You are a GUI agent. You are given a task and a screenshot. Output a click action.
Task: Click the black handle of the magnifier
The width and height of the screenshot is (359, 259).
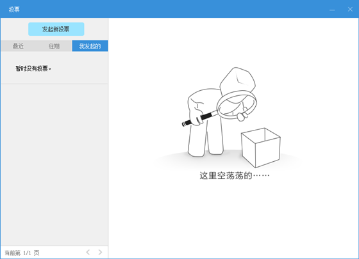[199, 118]
